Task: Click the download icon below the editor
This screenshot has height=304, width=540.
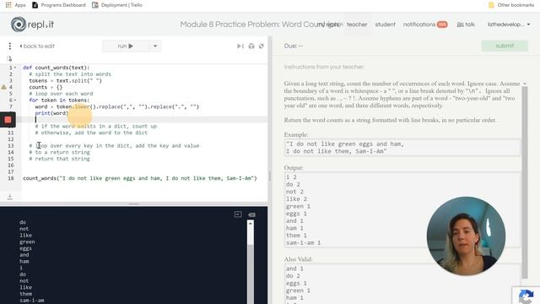Action: pyautogui.click(x=9, y=196)
